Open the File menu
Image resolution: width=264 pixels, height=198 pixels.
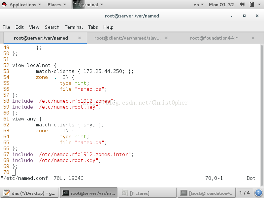(6, 27)
